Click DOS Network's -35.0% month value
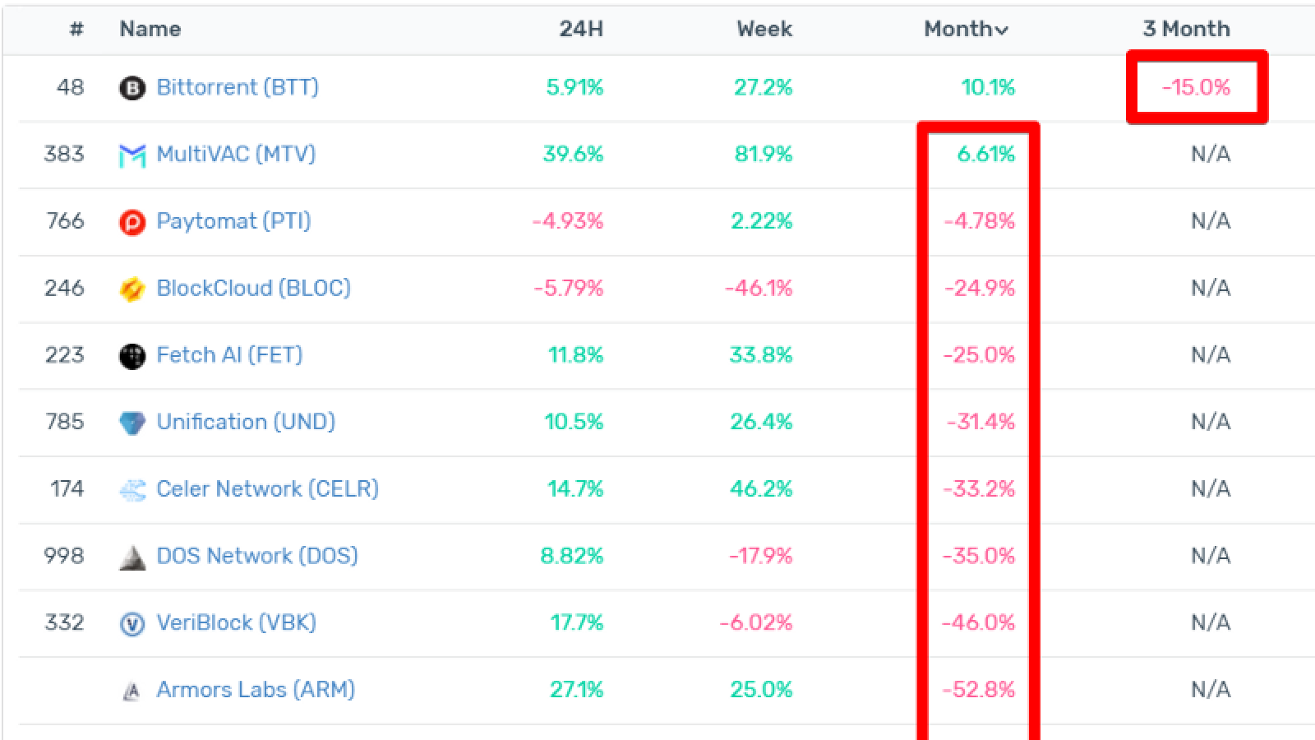This screenshot has width=1315, height=740. tap(979, 556)
